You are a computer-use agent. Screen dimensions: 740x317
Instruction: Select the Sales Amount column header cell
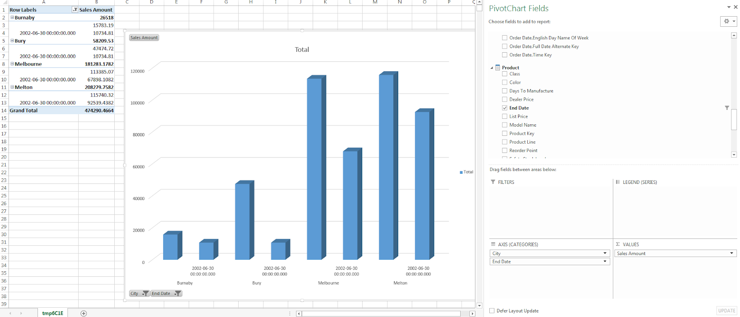96,10
